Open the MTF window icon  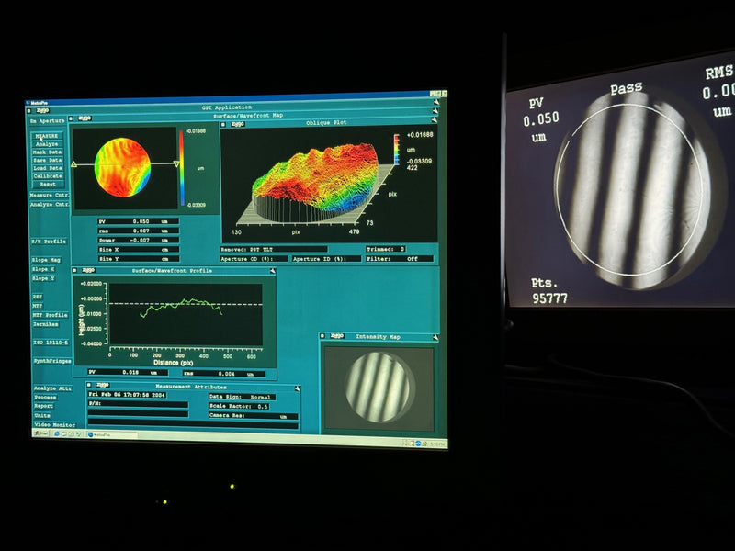[38, 306]
